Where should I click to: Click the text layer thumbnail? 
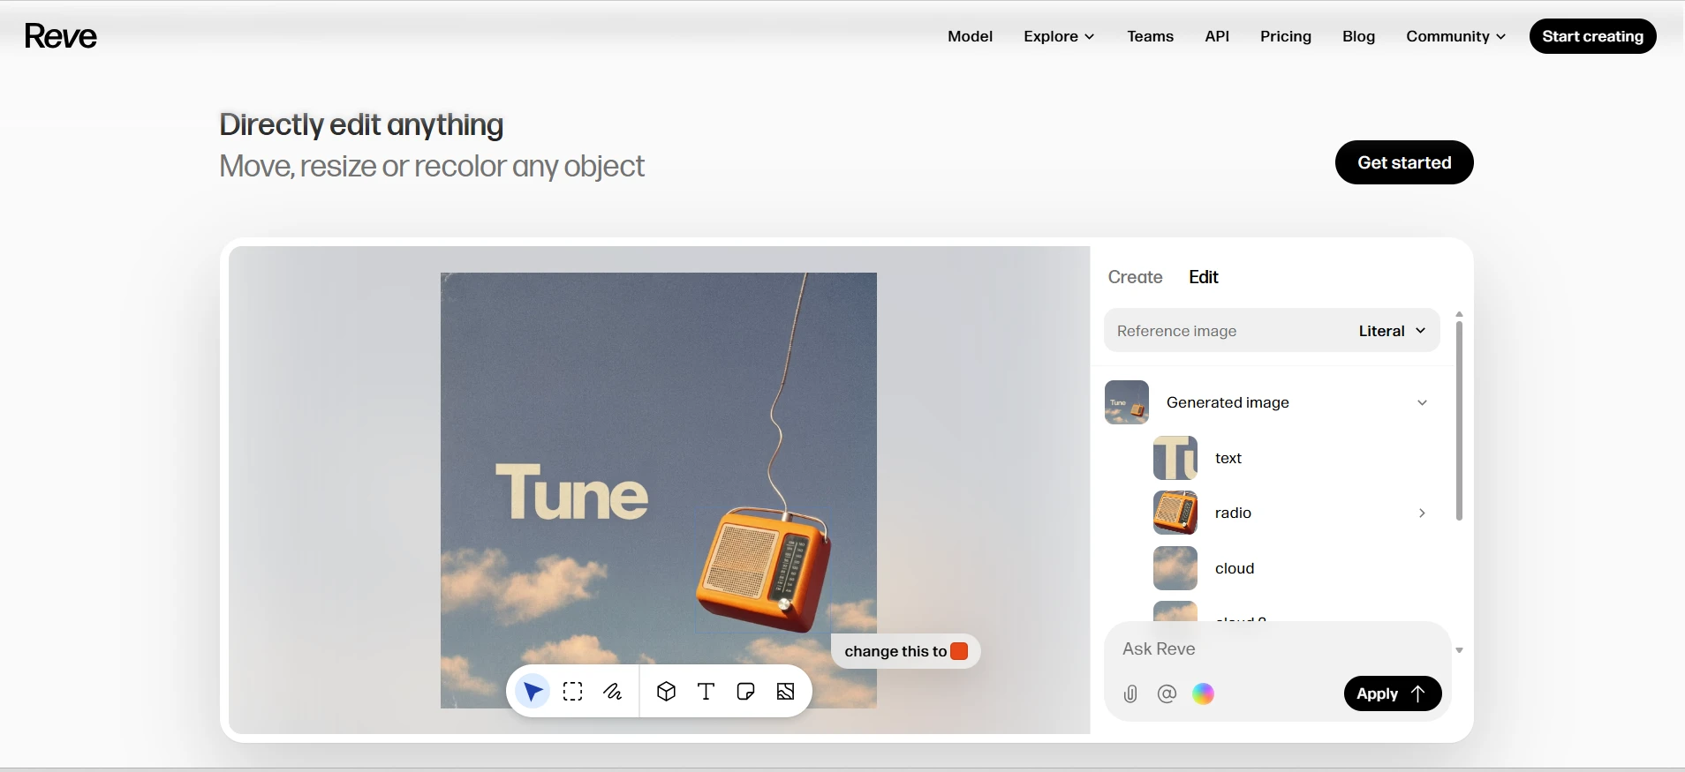1175,458
